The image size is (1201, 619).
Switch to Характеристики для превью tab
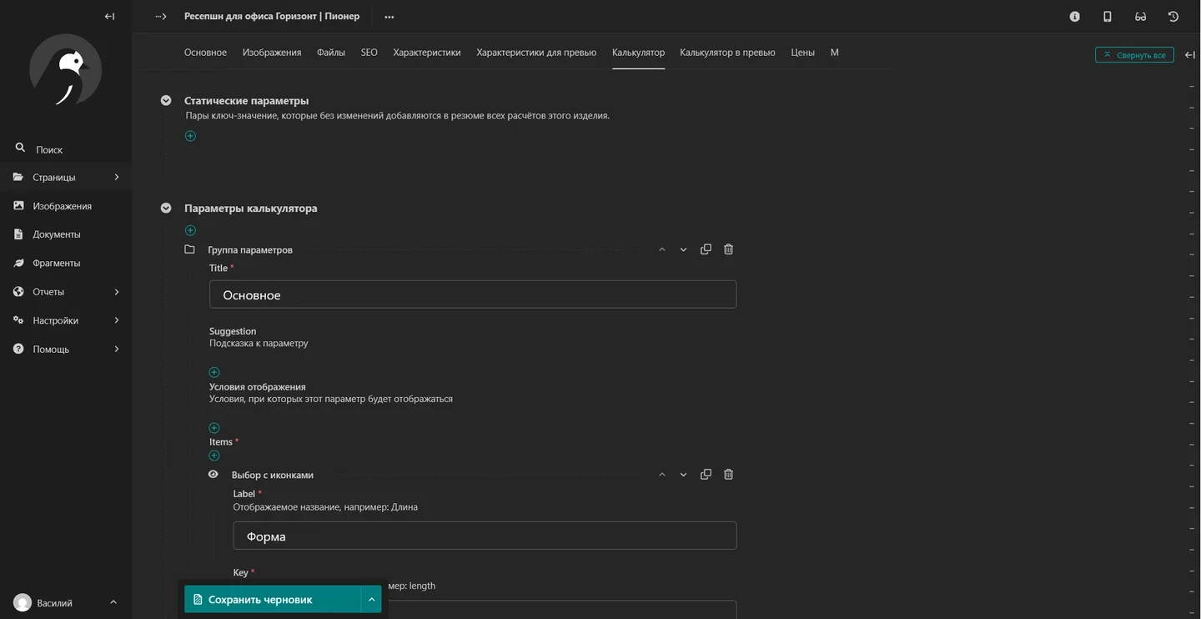(536, 53)
